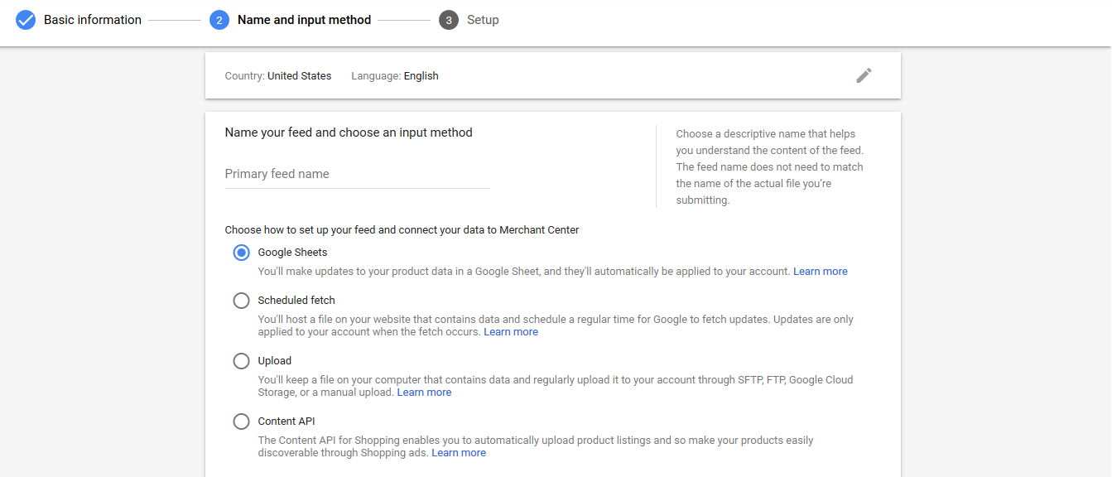Jump to the Setup step label
Image resolution: width=1112 pixels, height=477 pixels.
pyautogui.click(x=483, y=20)
